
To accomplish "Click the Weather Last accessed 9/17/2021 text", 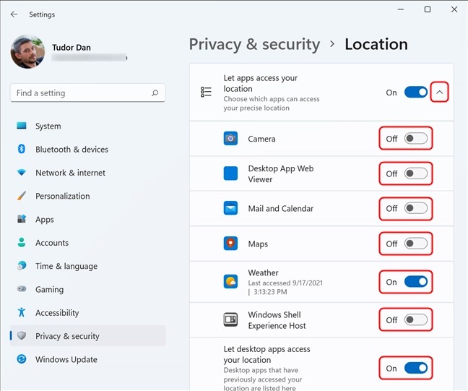I will point(285,287).
